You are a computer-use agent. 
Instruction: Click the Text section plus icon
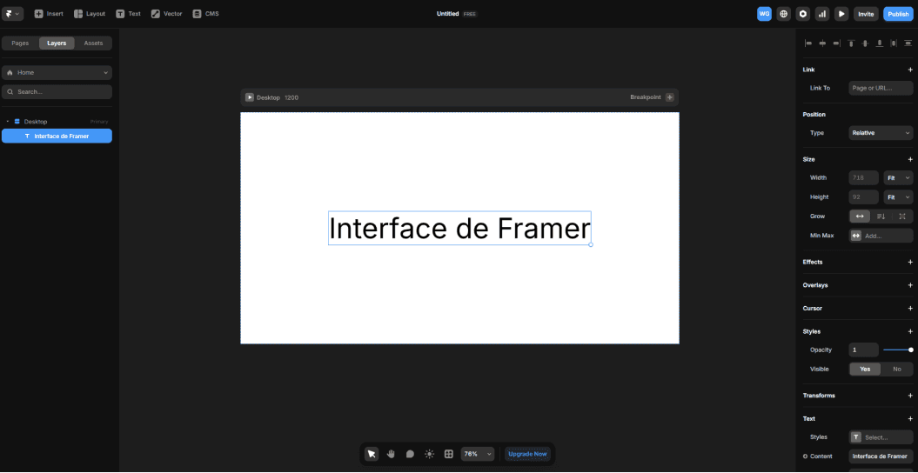coord(910,418)
